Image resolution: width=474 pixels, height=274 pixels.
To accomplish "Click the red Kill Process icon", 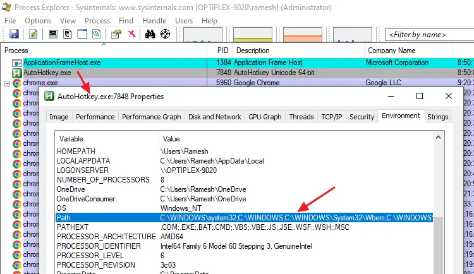I will (131, 34).
